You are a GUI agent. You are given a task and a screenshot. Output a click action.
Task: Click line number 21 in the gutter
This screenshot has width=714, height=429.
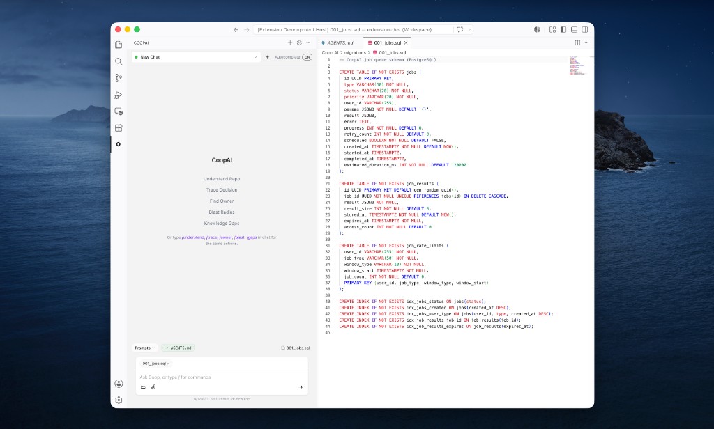pos(328,184)
